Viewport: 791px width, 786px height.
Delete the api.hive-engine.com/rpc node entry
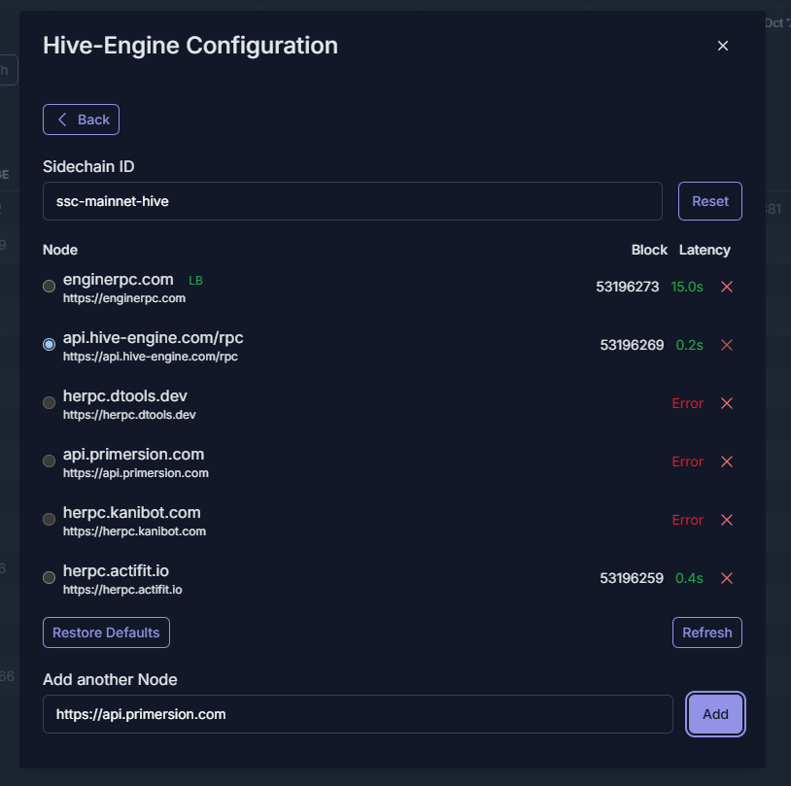click(x=726, y=345)
